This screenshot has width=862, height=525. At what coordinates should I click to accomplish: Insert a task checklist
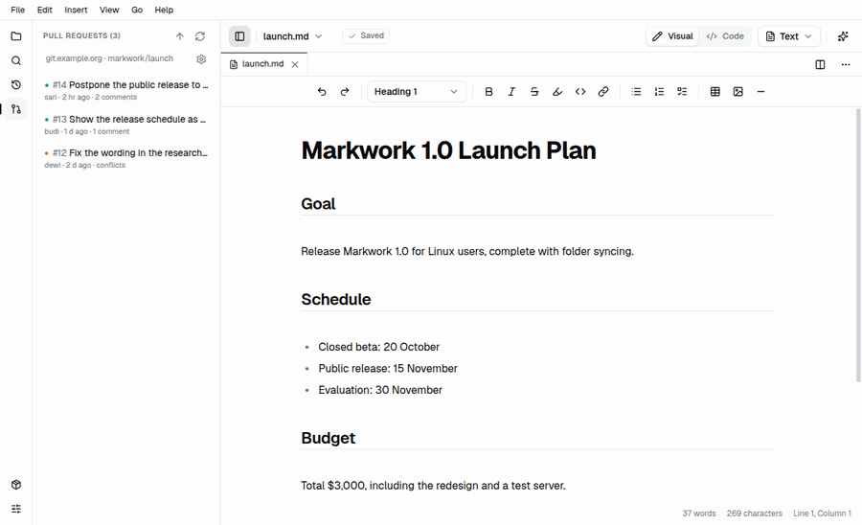682,92
